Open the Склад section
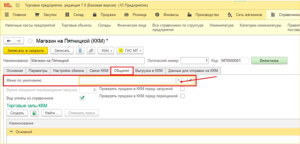Screen dimensions: 300x144 (78, 15)
